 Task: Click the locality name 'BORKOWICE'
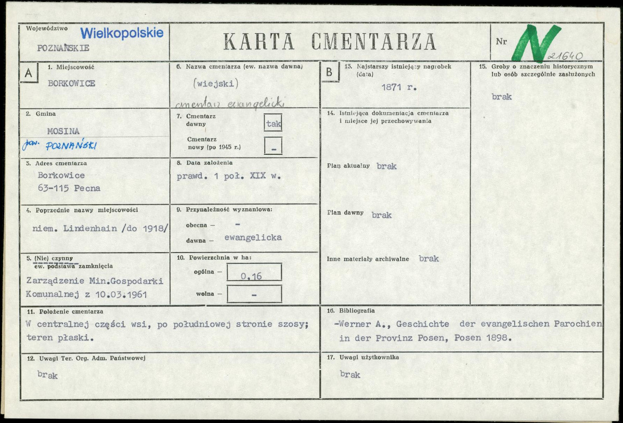72,84
